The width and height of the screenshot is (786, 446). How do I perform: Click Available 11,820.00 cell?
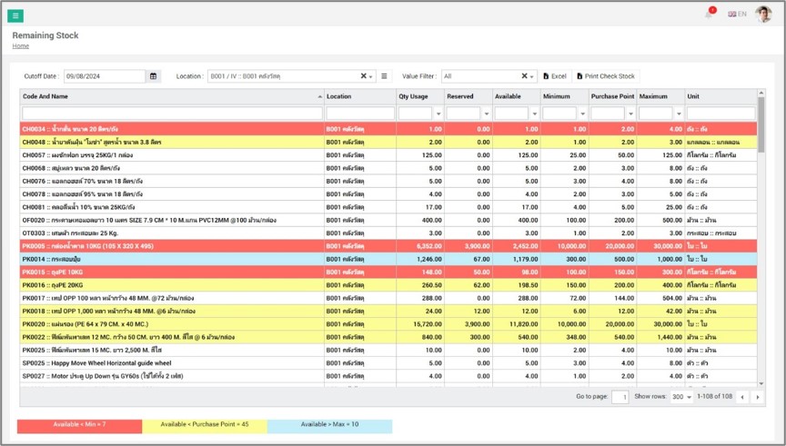tap(517, 324)
